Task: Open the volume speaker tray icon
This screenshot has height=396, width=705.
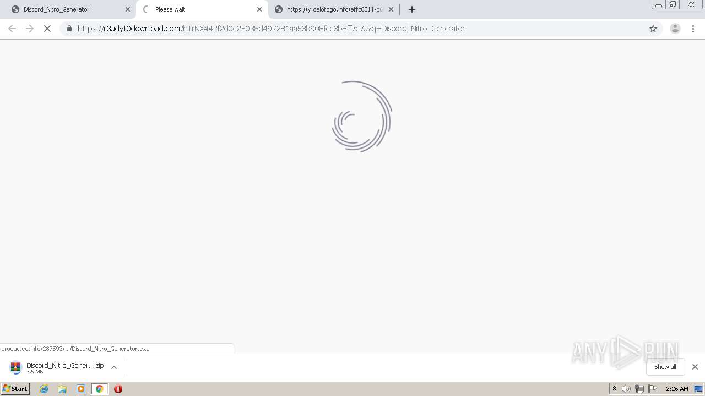Action: point(626,389)
